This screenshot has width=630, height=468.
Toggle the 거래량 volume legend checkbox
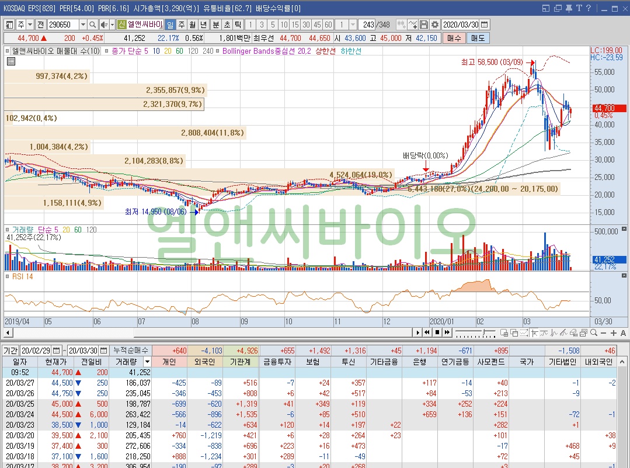point(7,230)
